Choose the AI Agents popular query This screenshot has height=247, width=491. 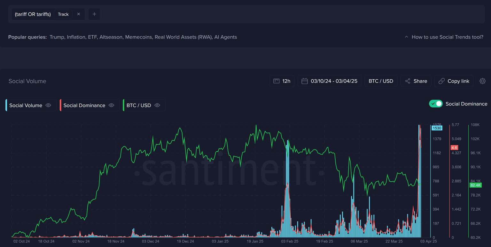click(x=225, y=37)
